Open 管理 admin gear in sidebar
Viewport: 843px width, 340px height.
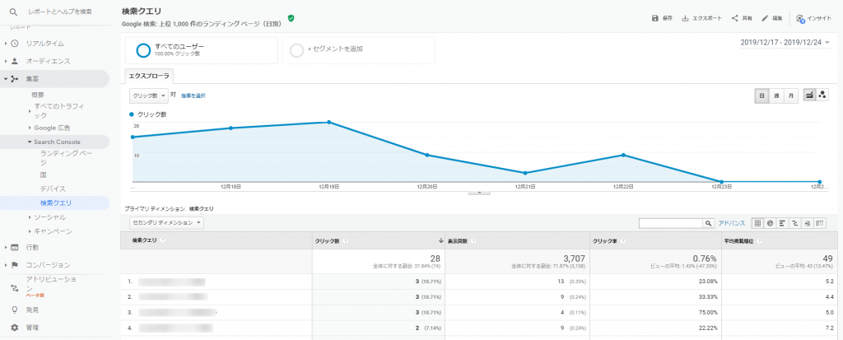14,328
